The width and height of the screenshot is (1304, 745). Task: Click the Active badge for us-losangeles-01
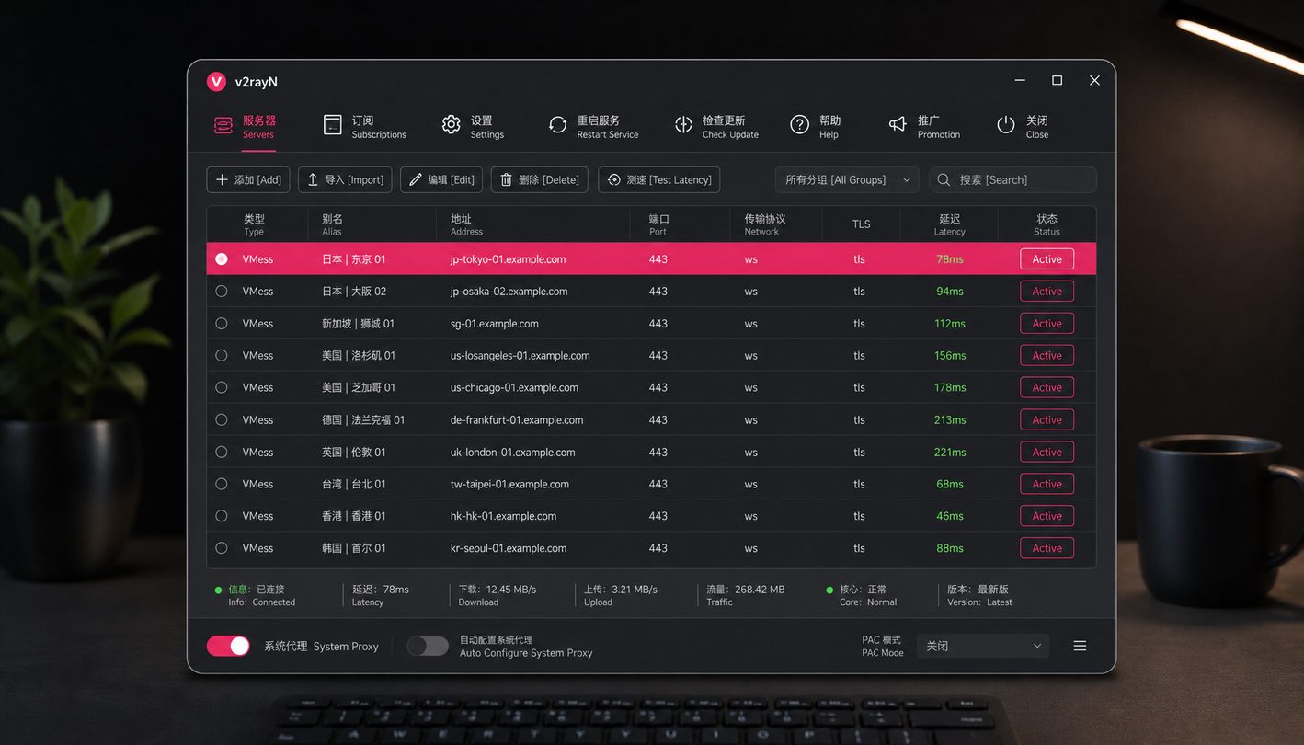1047,355
